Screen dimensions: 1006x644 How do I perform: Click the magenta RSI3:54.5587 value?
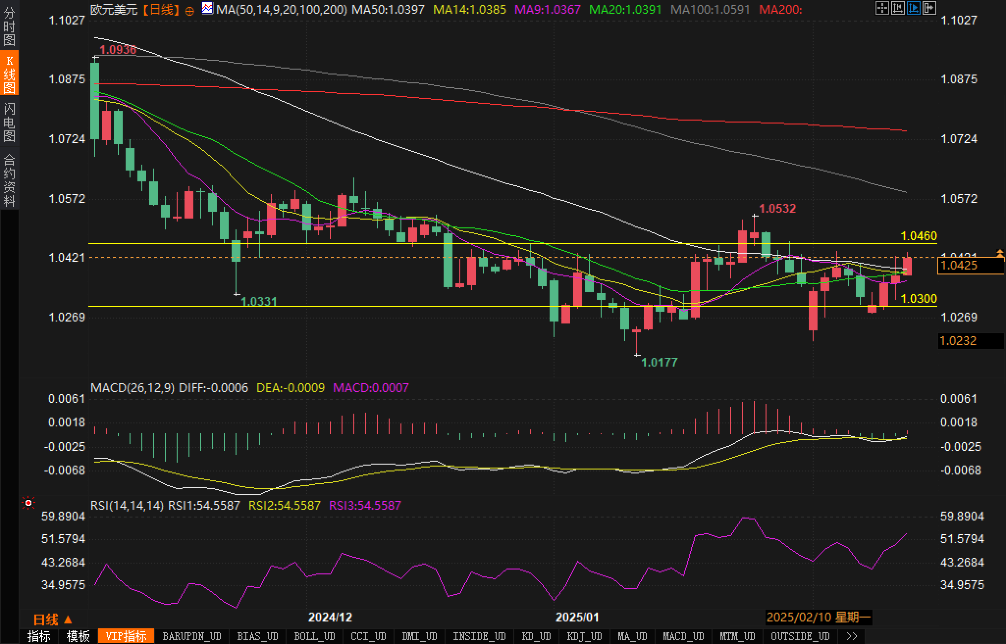(365, 505)
